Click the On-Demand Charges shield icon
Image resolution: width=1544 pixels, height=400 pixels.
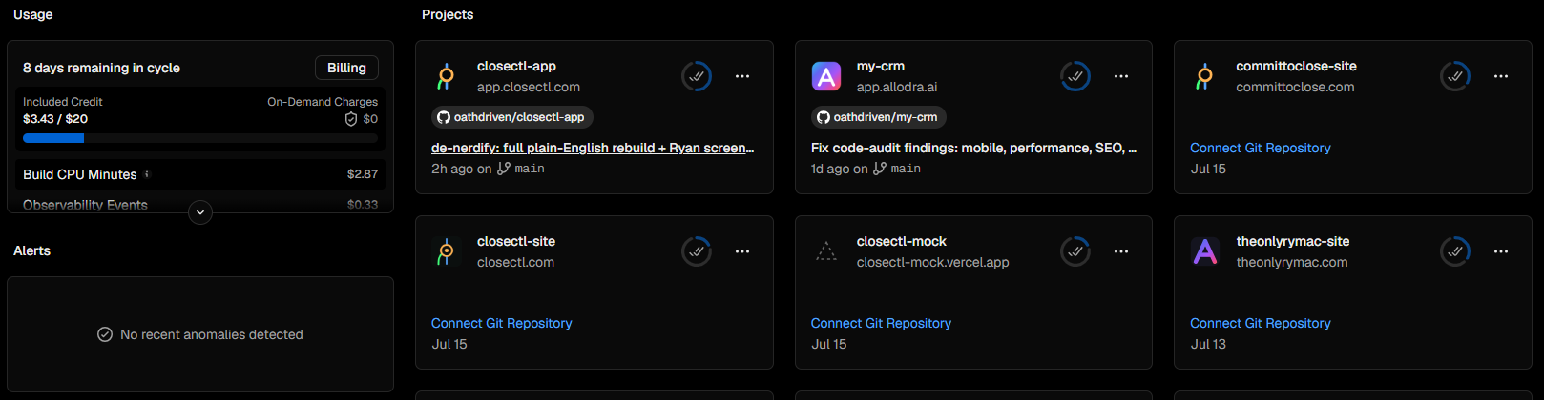click(351, 119)
